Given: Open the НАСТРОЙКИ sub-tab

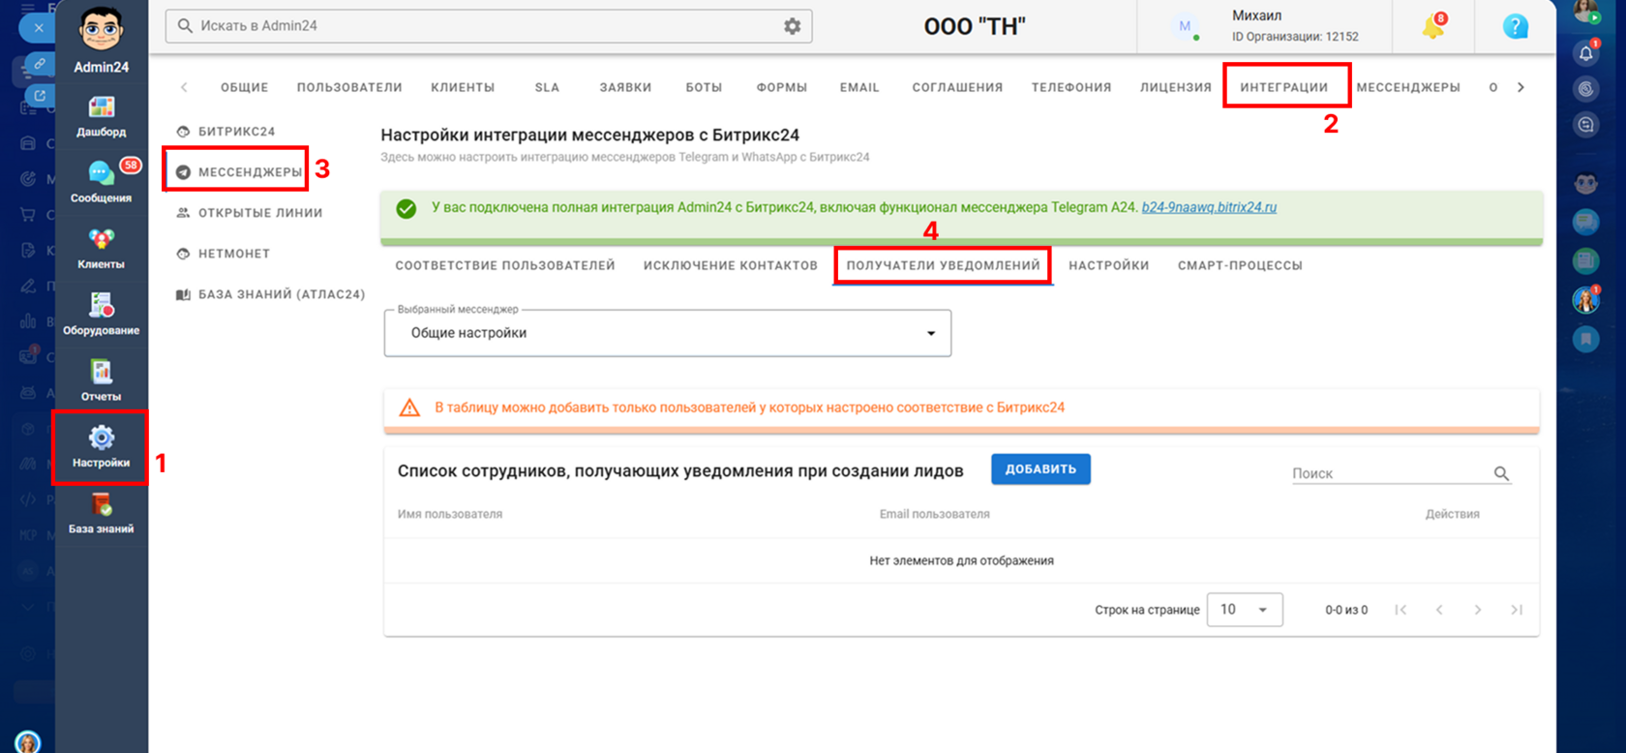Looking at the screenshot, I should [x=1109, y=265].
